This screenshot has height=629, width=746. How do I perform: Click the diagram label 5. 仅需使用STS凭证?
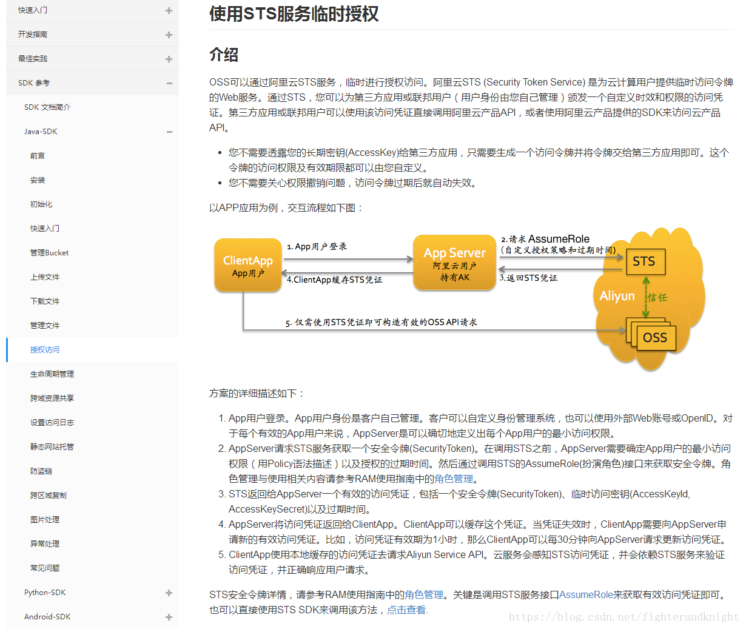click(x=381, y=322)
